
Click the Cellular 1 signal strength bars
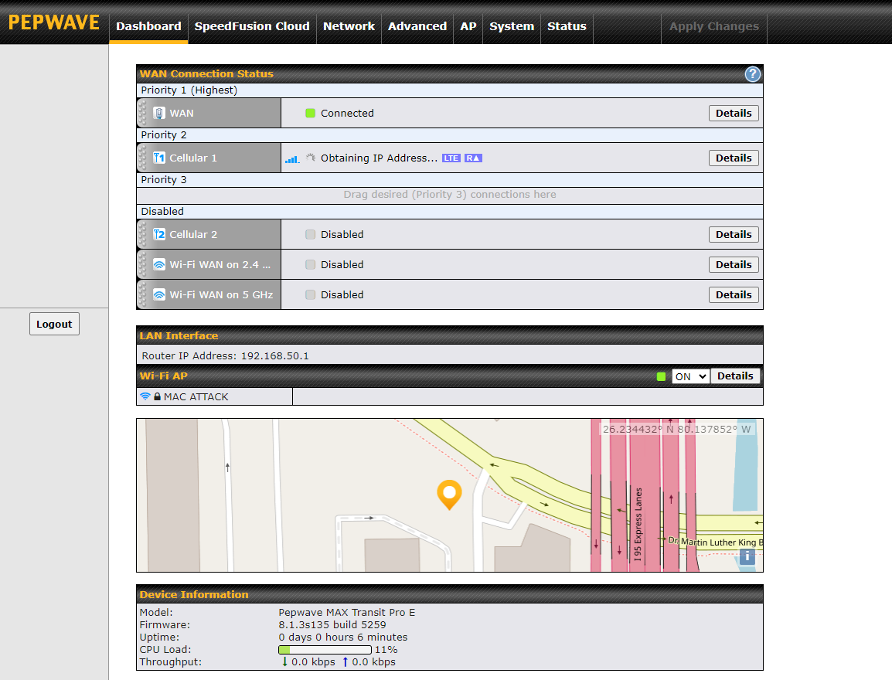click(291, 159)
